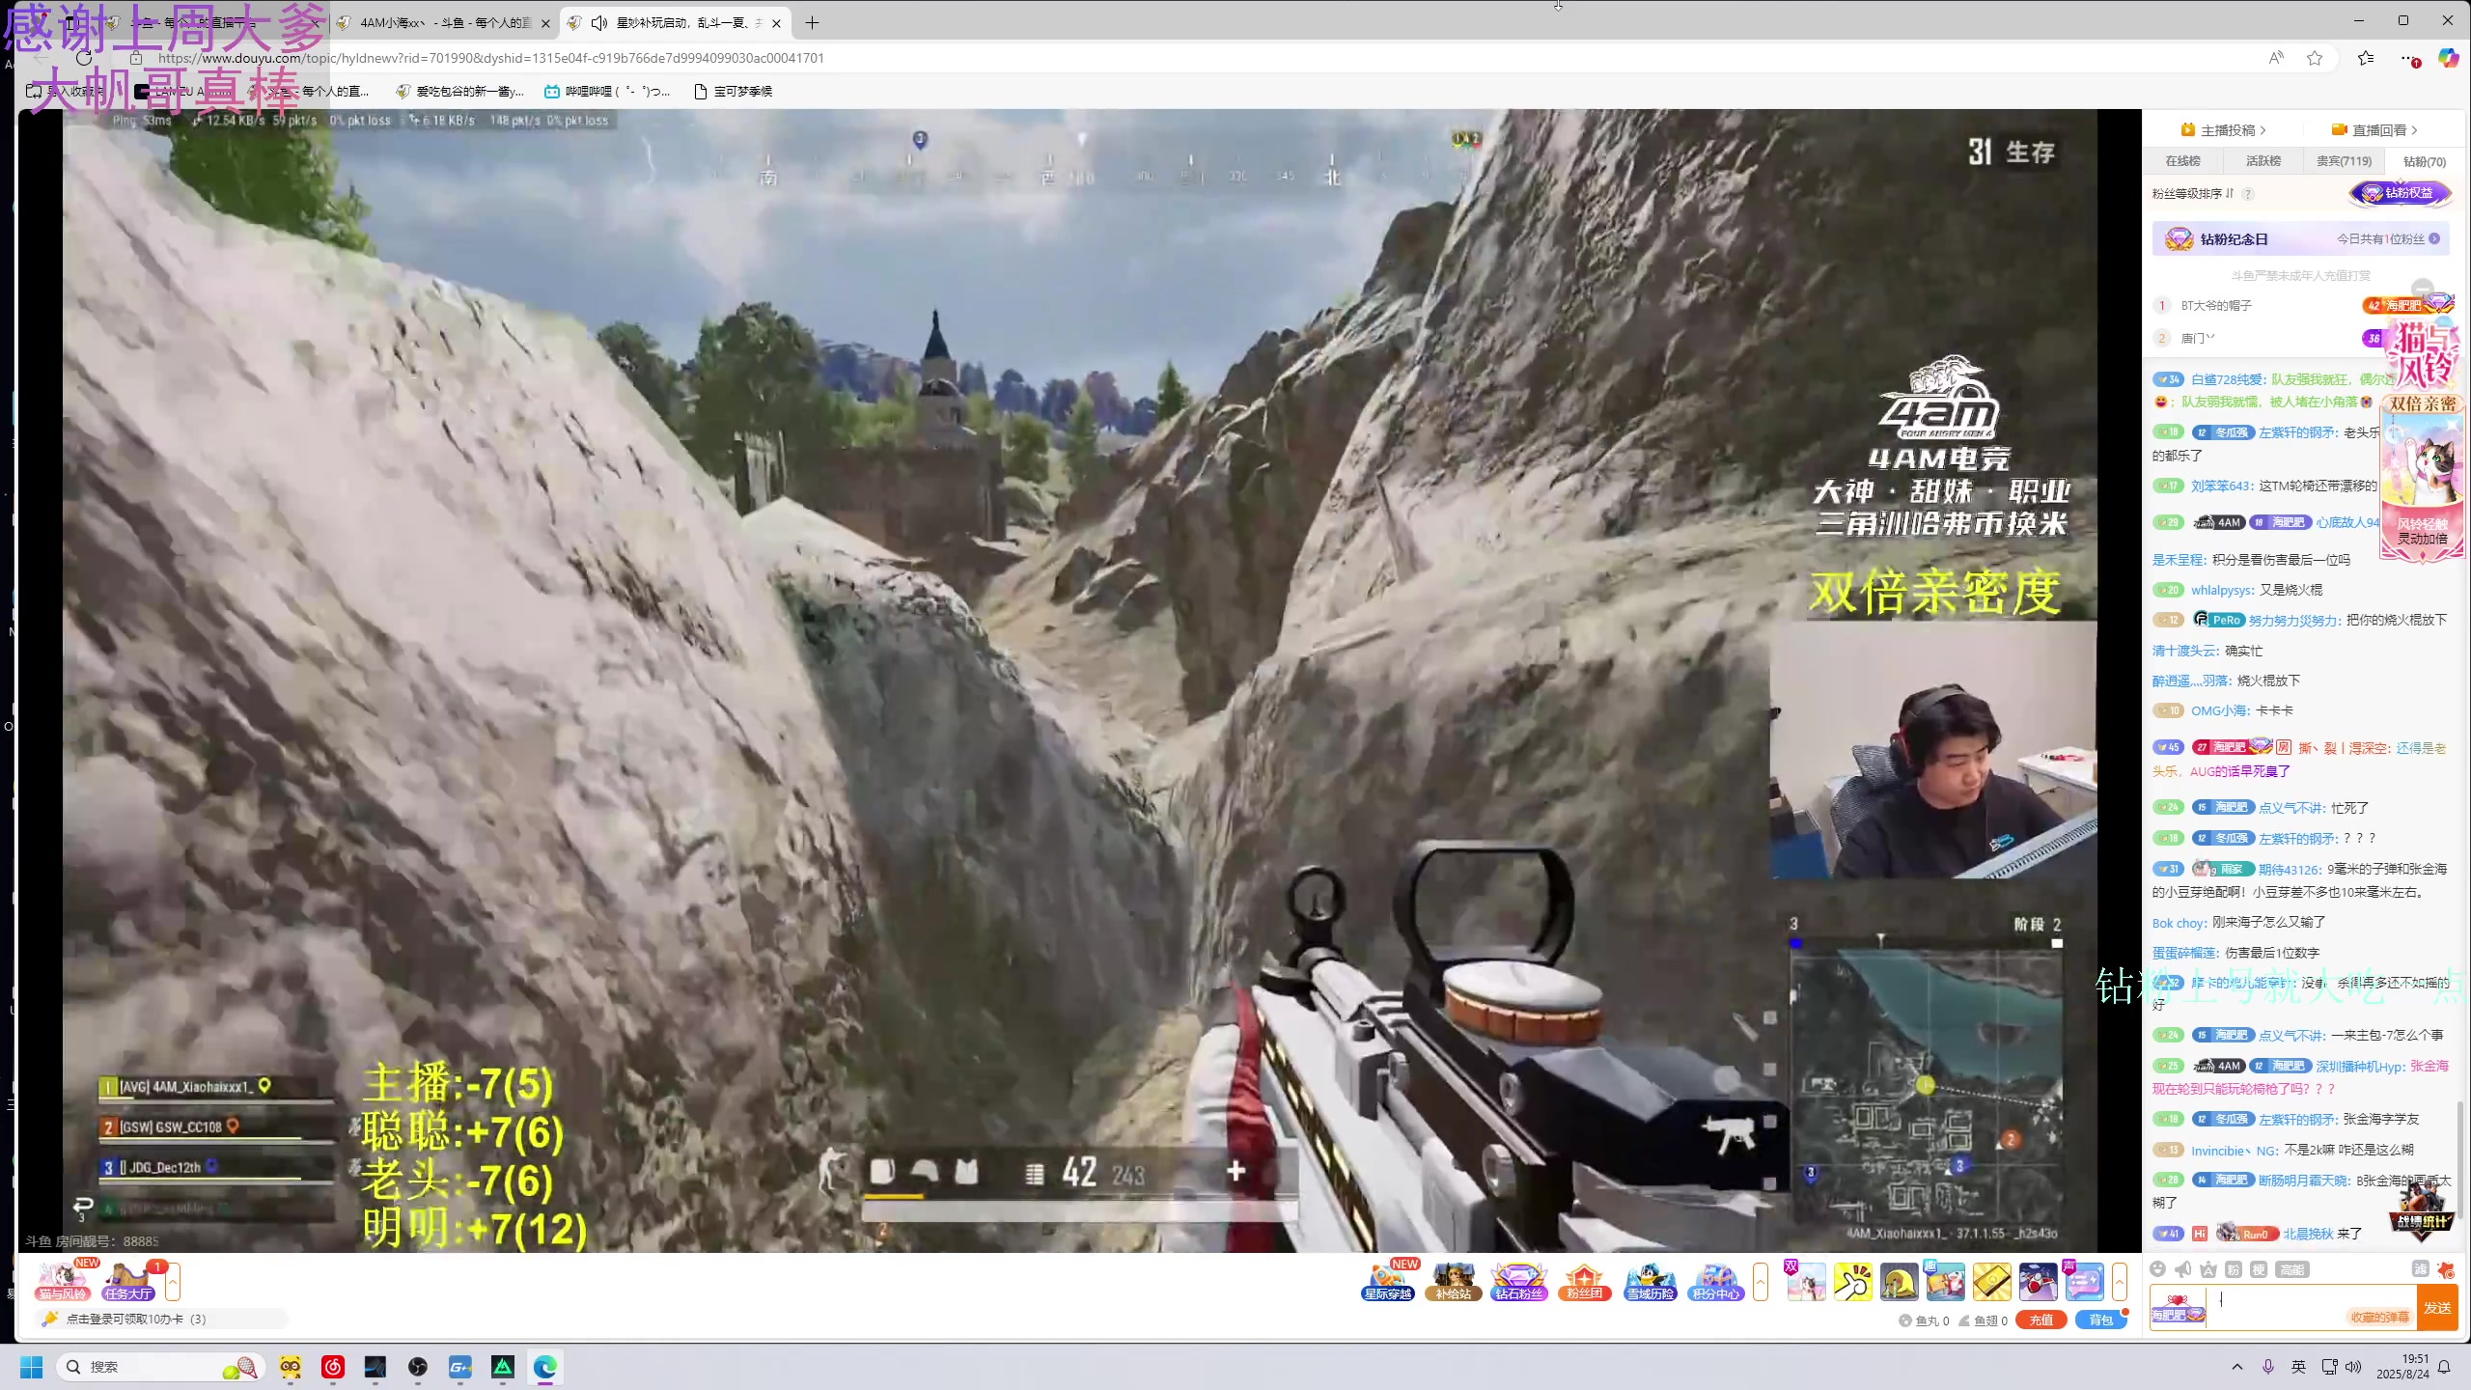The image size is (2471, 1390).
Task: Send the red airplane gift
Action: (2038, 1281)
